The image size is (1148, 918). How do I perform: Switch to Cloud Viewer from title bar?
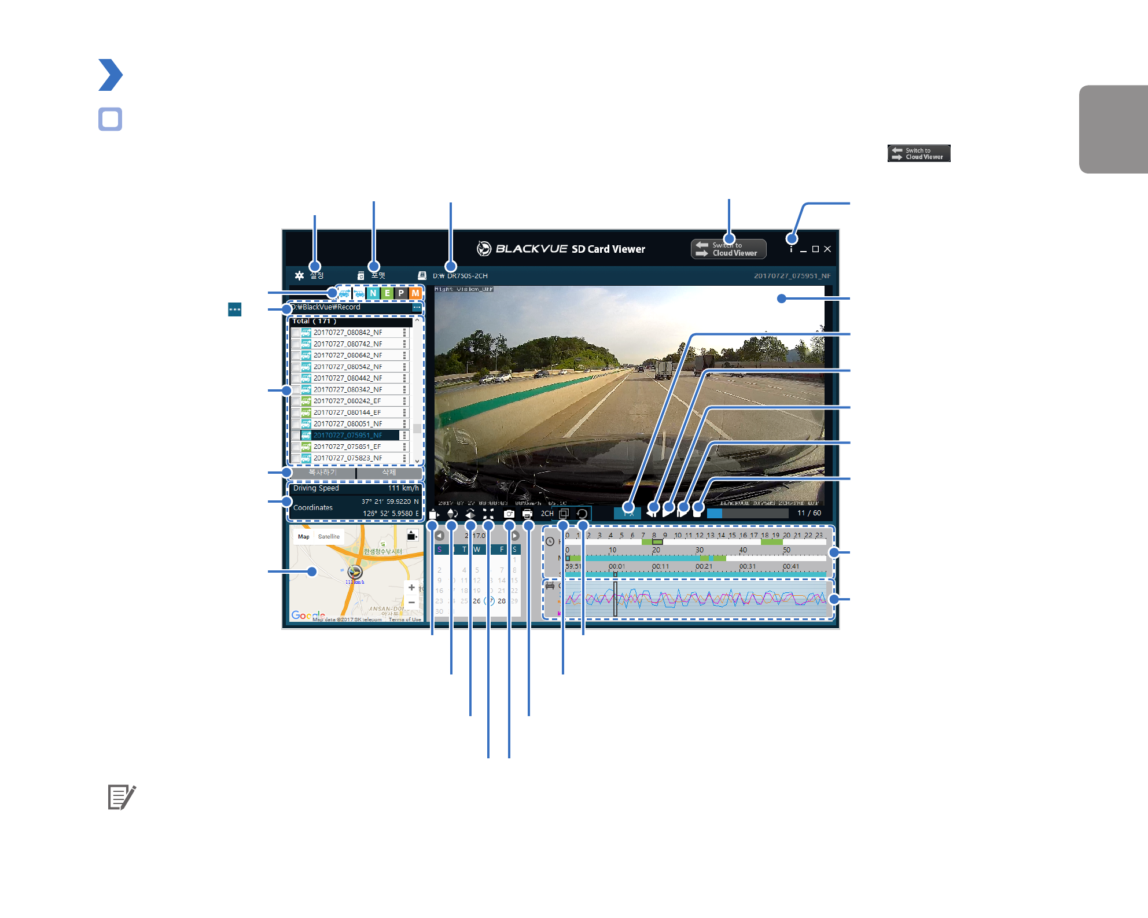pyautogui.click(x=728, y=249)
